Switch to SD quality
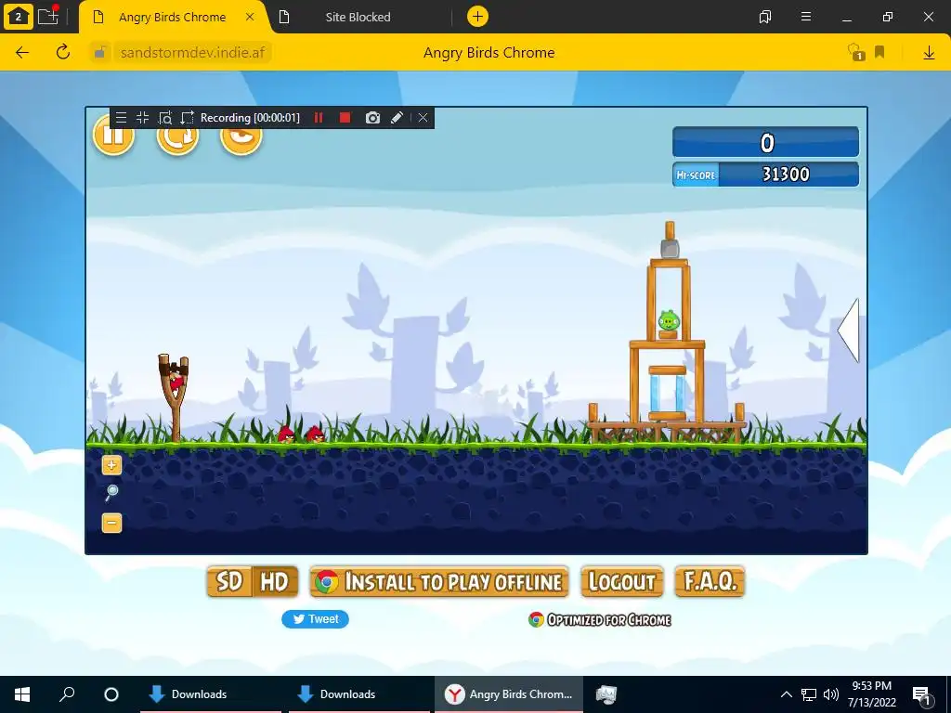The height and width of the screenshot is (713, 951). pos(229,582)
